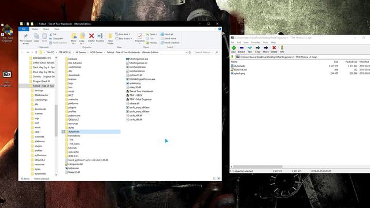Switch to the View ribbon tab

pyautogui.click(x=57, y=29)
